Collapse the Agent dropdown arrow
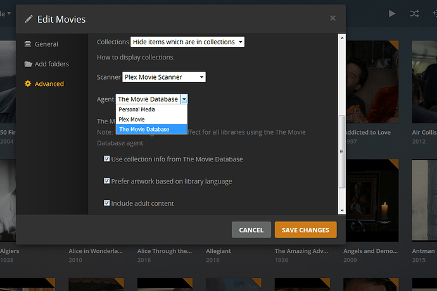 184,99
